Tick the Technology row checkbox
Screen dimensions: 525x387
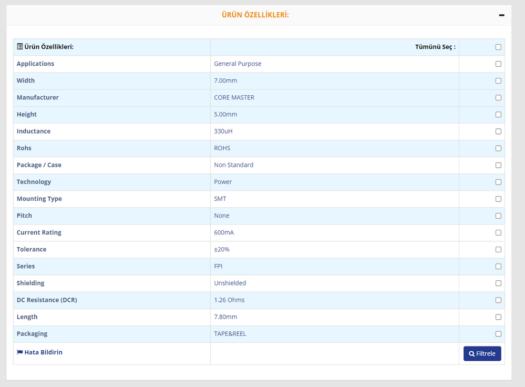pyautogui.click(x=498, y=182)
